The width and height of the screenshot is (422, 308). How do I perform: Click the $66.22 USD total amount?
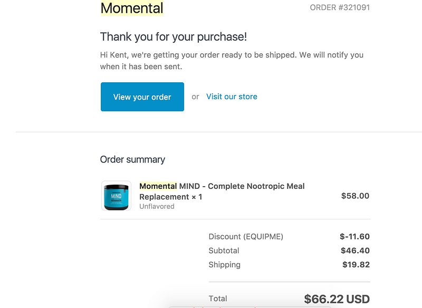pyautogui.click(x=337, y=300)
